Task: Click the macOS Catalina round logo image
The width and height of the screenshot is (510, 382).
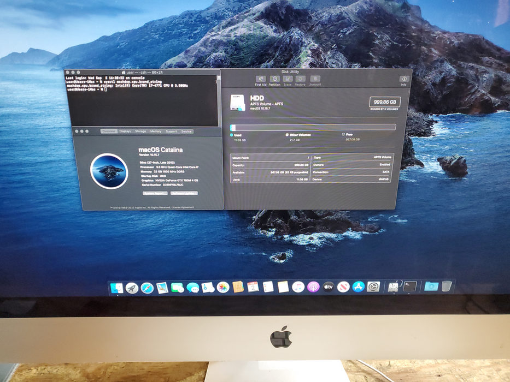Action: 109,171
